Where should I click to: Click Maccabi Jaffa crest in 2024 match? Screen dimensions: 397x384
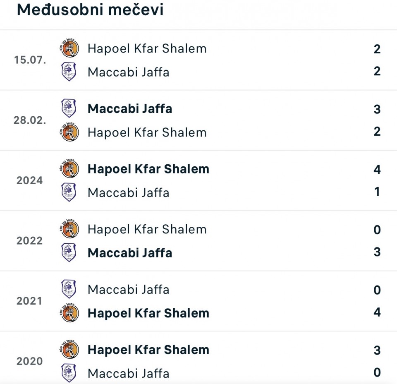69,192
